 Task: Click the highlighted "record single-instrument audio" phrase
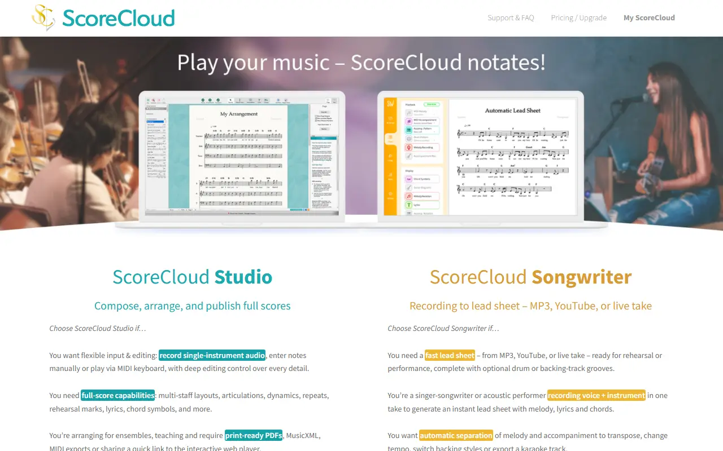click(x=212, y=355)
